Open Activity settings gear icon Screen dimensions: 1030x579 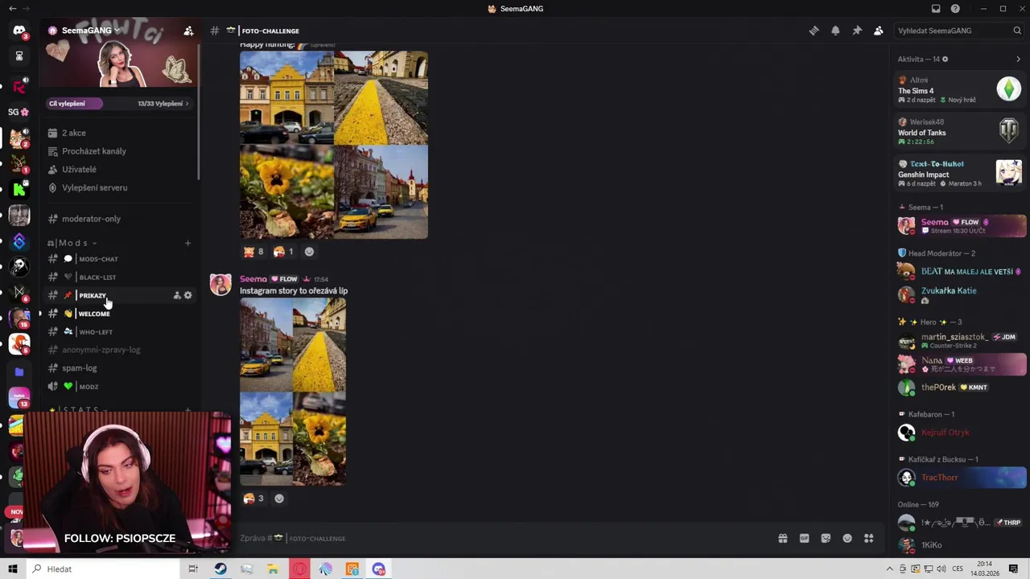pos(945,59)
